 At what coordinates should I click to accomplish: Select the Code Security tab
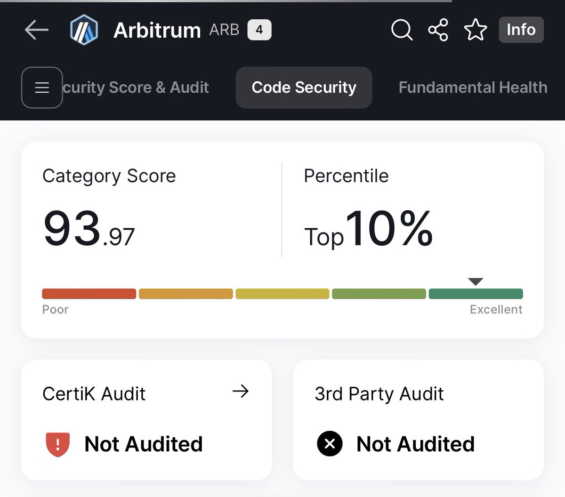coord(304,88)
